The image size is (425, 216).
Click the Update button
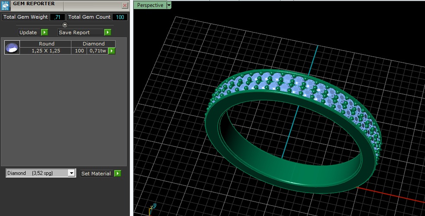[28, 32]
